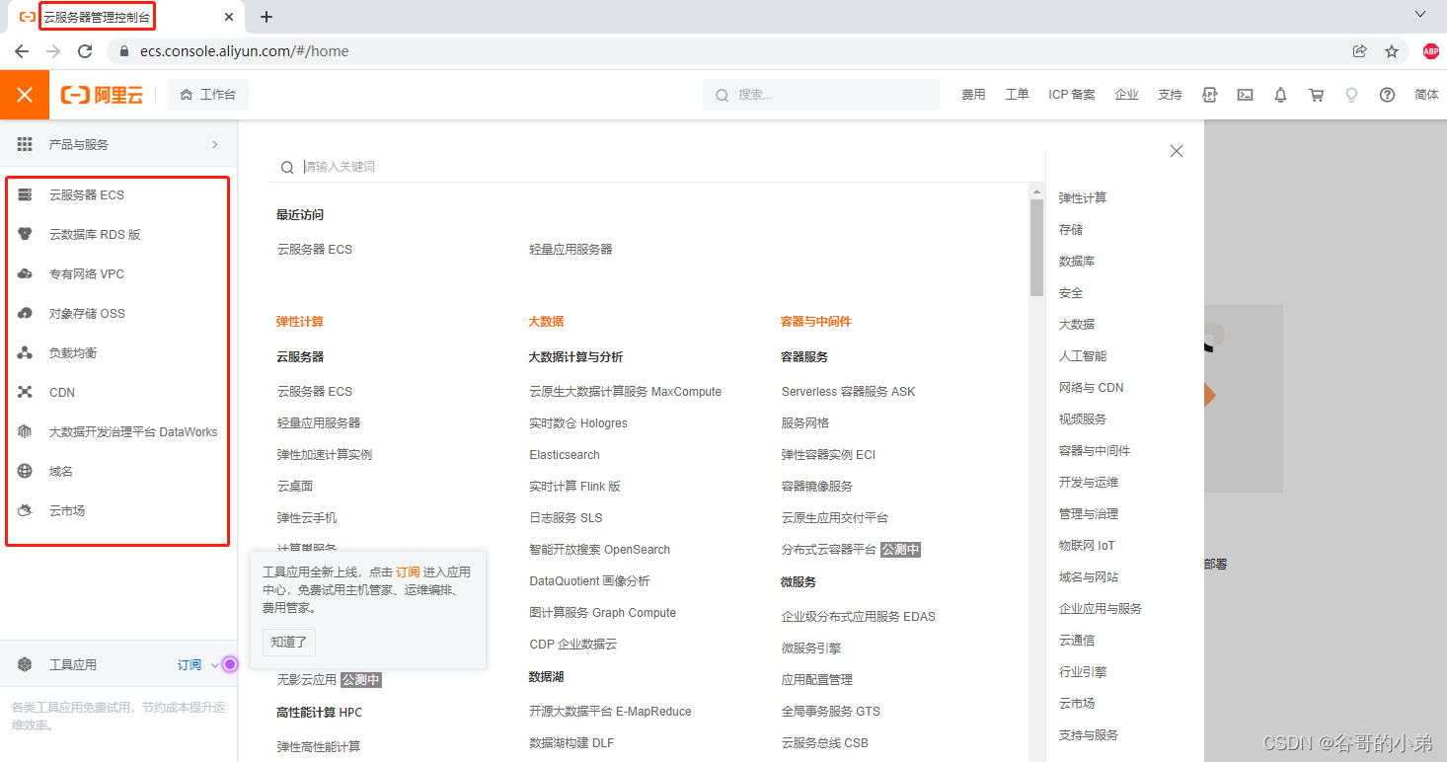Screen dimensions: 1447x762
Task: Click 知道了 button in tooltip
Action: [x=289, y=642]
